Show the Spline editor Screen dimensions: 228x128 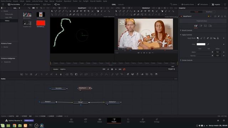[x=174, y=4]
